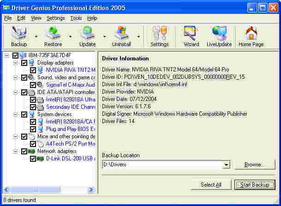The width and height of the screenshot is (281, 206).
Task: Go to Home Page toolbar icon
Action: click(x=251, y=37)
